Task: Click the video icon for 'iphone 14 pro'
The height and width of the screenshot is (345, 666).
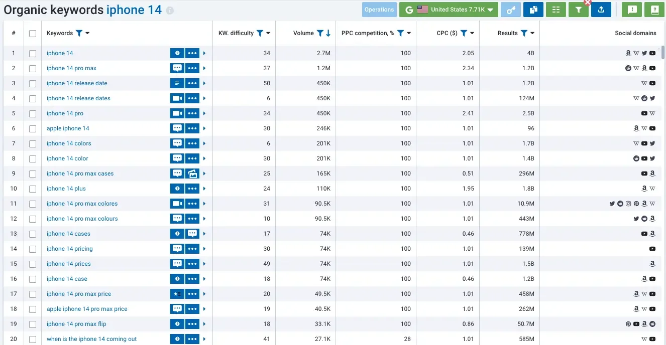Action: click(177, 113)
